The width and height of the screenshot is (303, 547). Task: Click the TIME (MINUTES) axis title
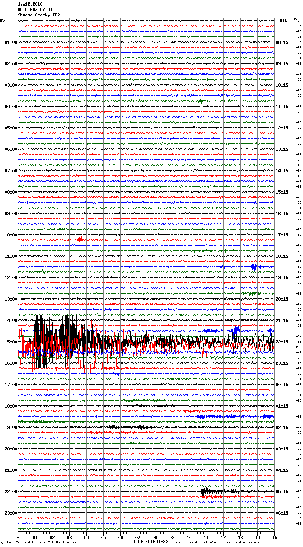150,542
